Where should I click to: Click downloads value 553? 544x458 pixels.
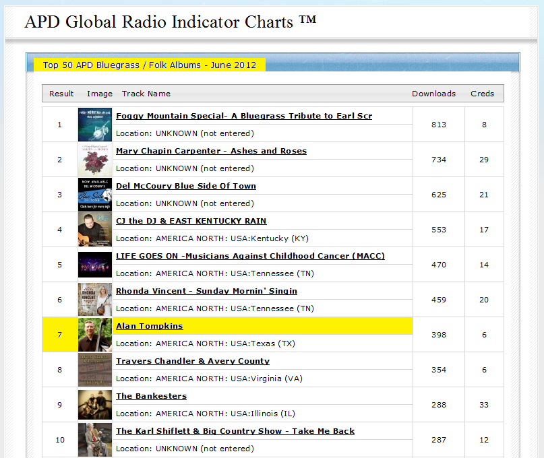tap(439, 230)
